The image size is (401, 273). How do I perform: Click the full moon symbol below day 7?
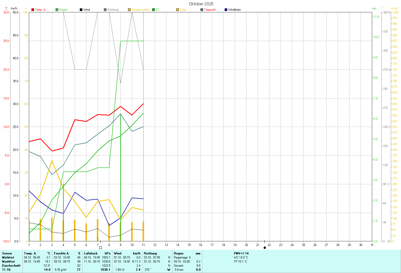(100, 248)
